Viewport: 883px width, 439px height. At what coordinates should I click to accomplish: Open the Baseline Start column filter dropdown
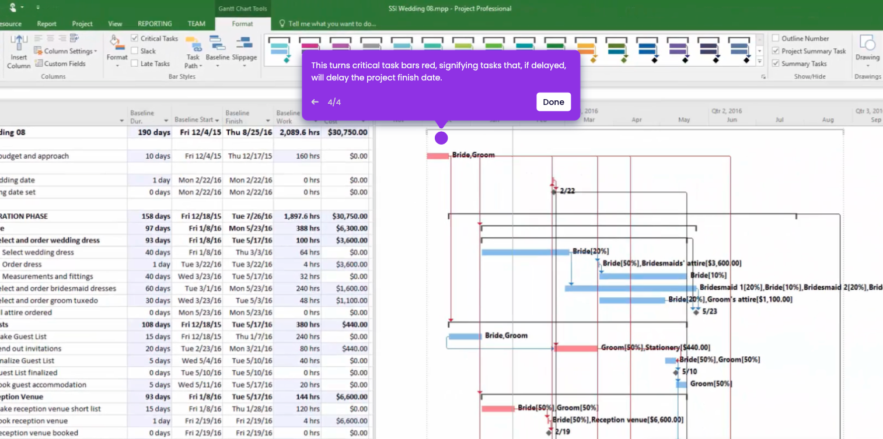point(217,120)
